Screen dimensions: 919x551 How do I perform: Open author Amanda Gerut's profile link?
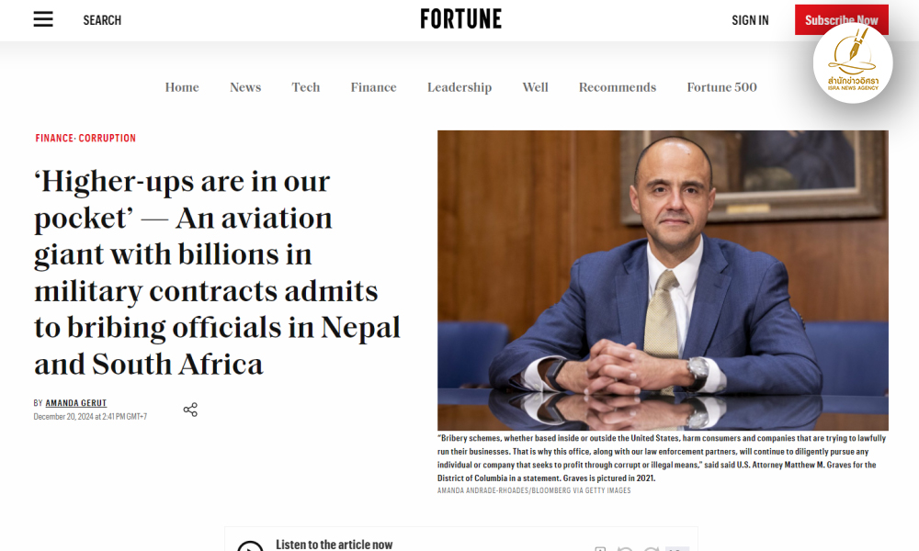click(76, 403)
